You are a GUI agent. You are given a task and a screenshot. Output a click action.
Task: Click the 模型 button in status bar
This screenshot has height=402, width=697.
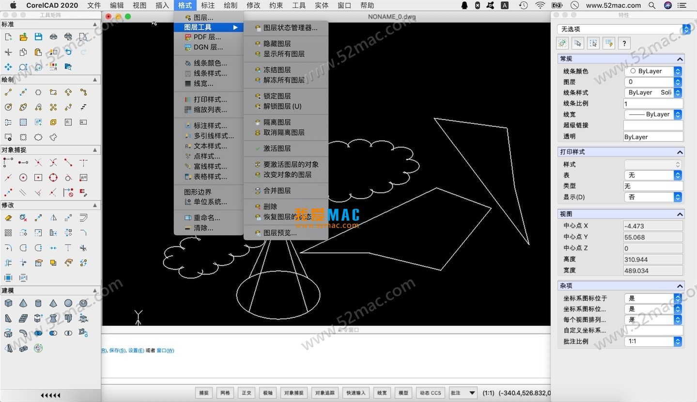click(x=403, y=393)
